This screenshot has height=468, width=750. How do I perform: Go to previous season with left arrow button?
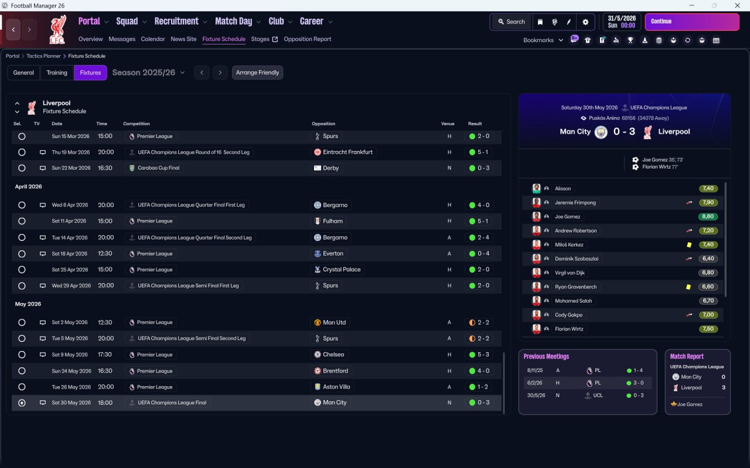tap(202, 73)
